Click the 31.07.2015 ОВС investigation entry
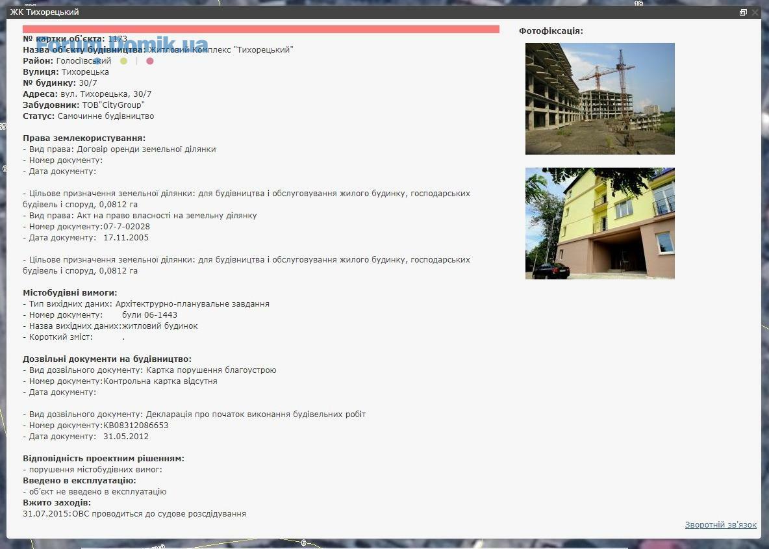Screen dimensions: 769x549 pyautogui.click(x=134, y=514)
